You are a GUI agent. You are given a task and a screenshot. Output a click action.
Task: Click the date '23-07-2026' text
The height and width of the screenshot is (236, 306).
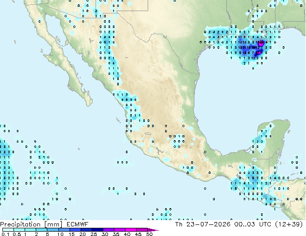pos(208,224)
